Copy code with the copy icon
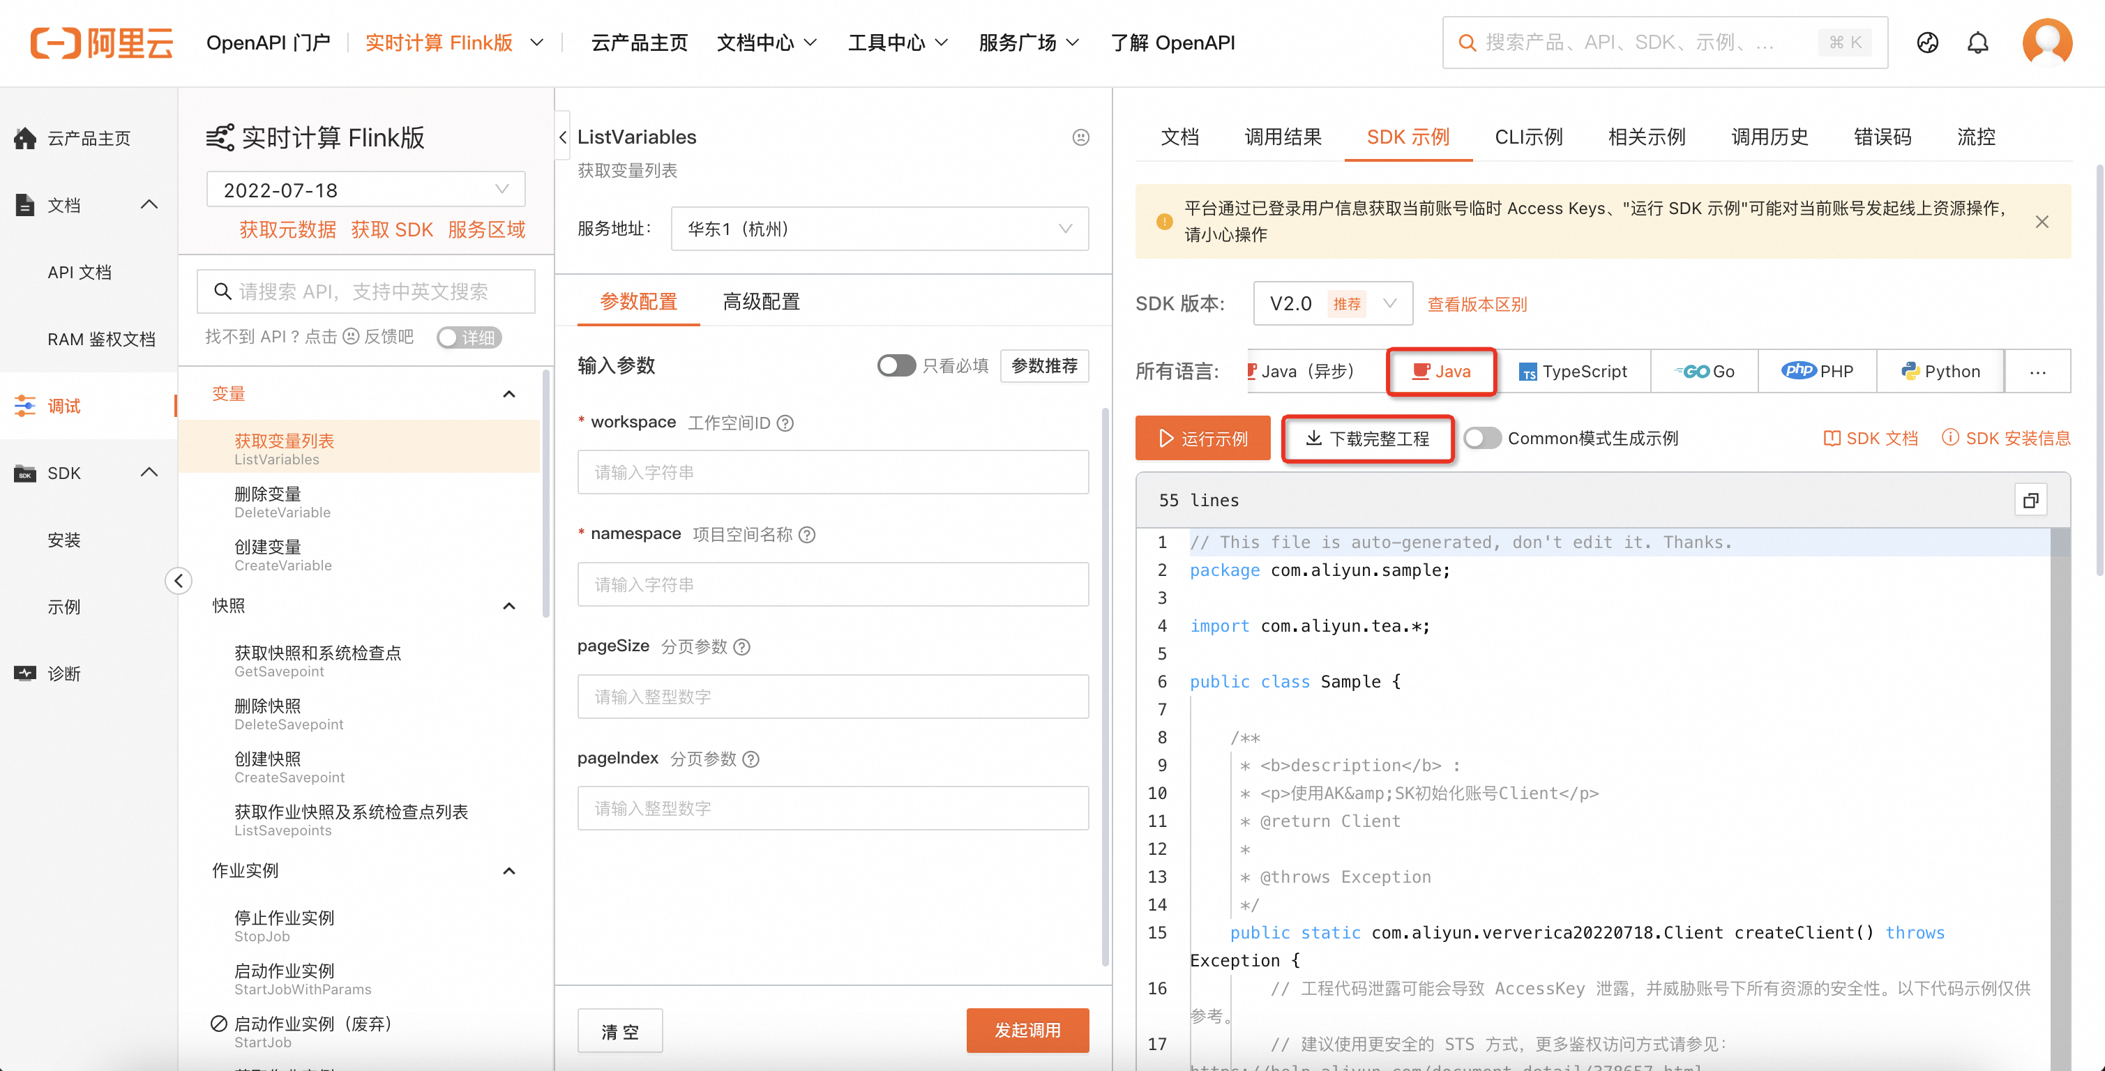2105x1071 pixels. [2030, 501]
